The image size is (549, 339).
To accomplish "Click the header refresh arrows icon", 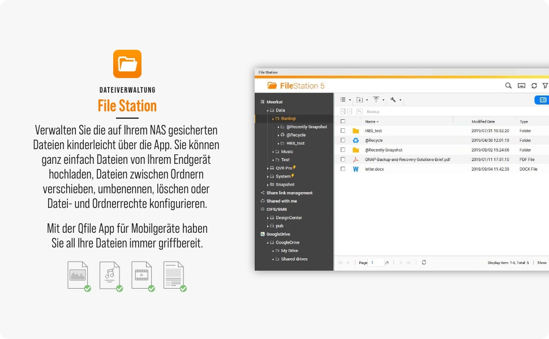I will coord(534,86).
